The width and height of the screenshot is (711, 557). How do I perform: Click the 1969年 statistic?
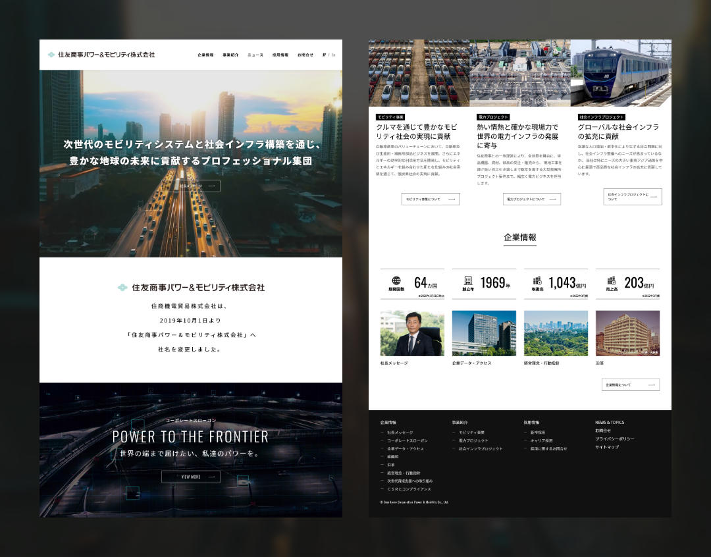coord(495,283)
